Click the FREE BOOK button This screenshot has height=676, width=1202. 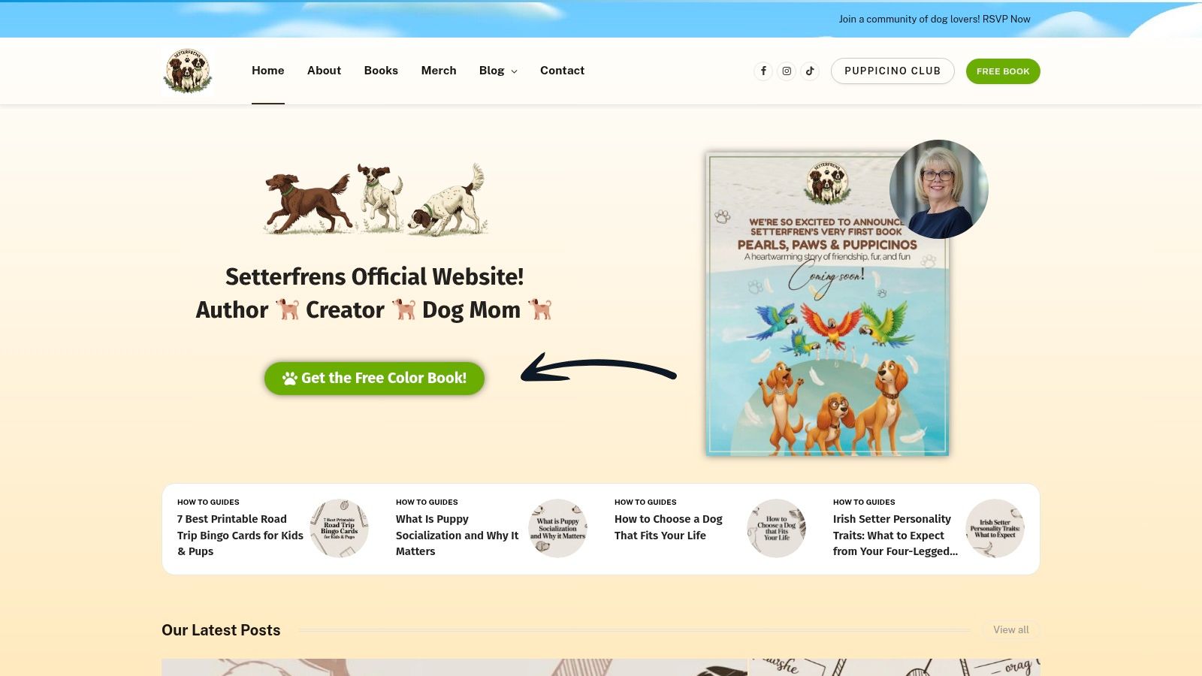1003,71
